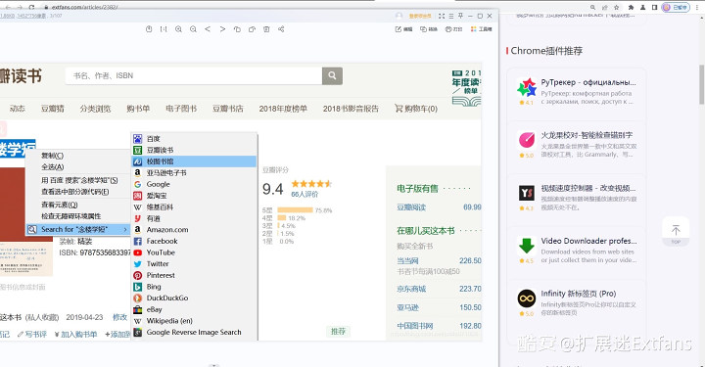Click the edit button with pencil icon

pos(403,29)
